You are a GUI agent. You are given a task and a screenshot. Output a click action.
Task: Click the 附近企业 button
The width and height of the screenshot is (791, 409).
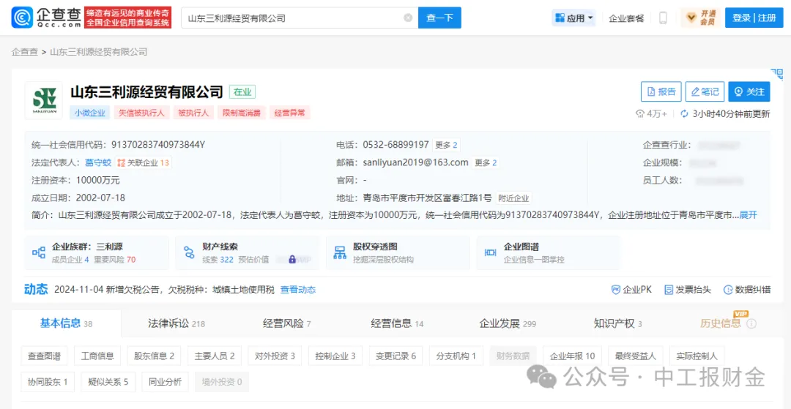(x=513, y=198)
